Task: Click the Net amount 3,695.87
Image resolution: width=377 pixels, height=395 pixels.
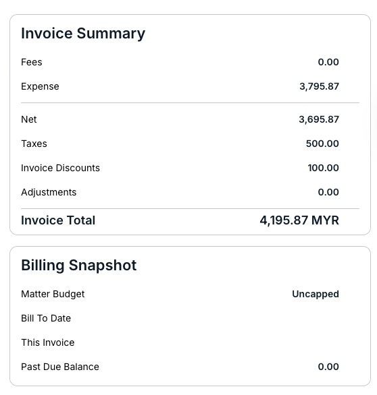Action: pos(319,120)
